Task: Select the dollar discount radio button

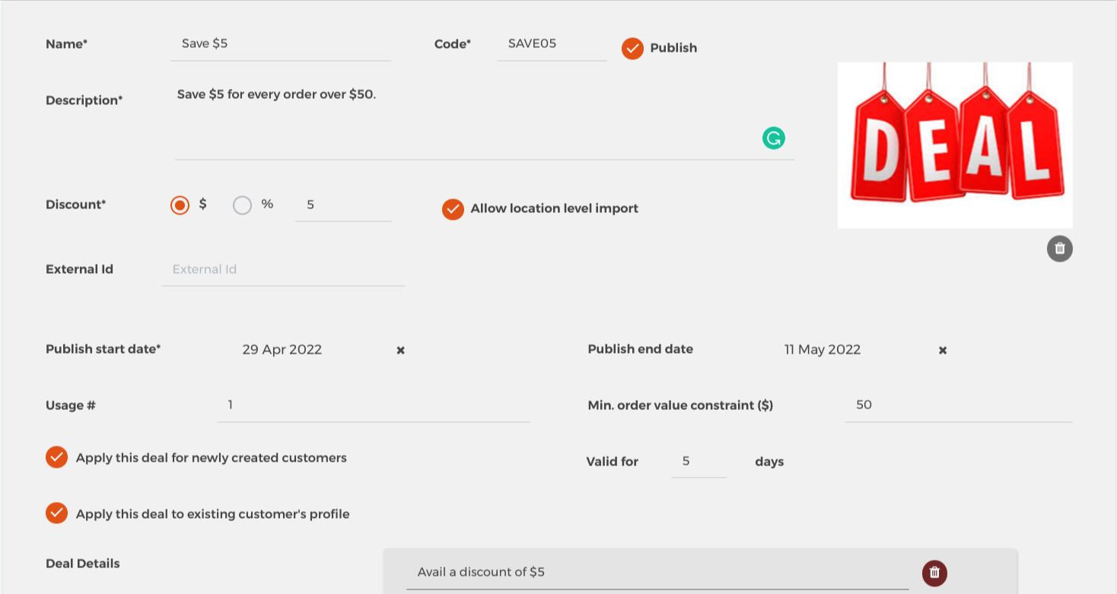Action: 180,205
